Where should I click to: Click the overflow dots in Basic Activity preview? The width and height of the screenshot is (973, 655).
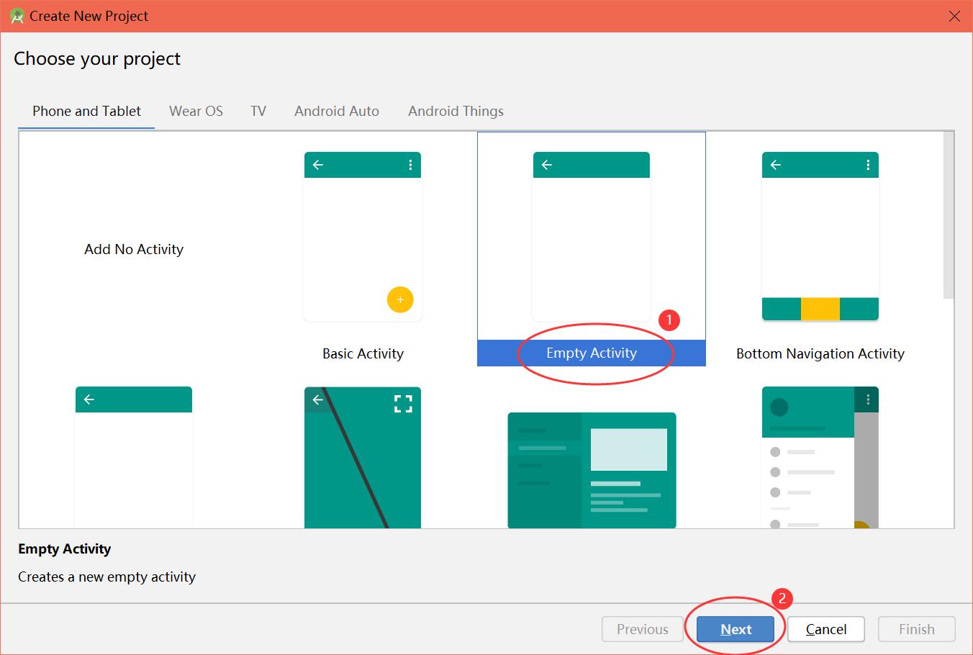410,165
